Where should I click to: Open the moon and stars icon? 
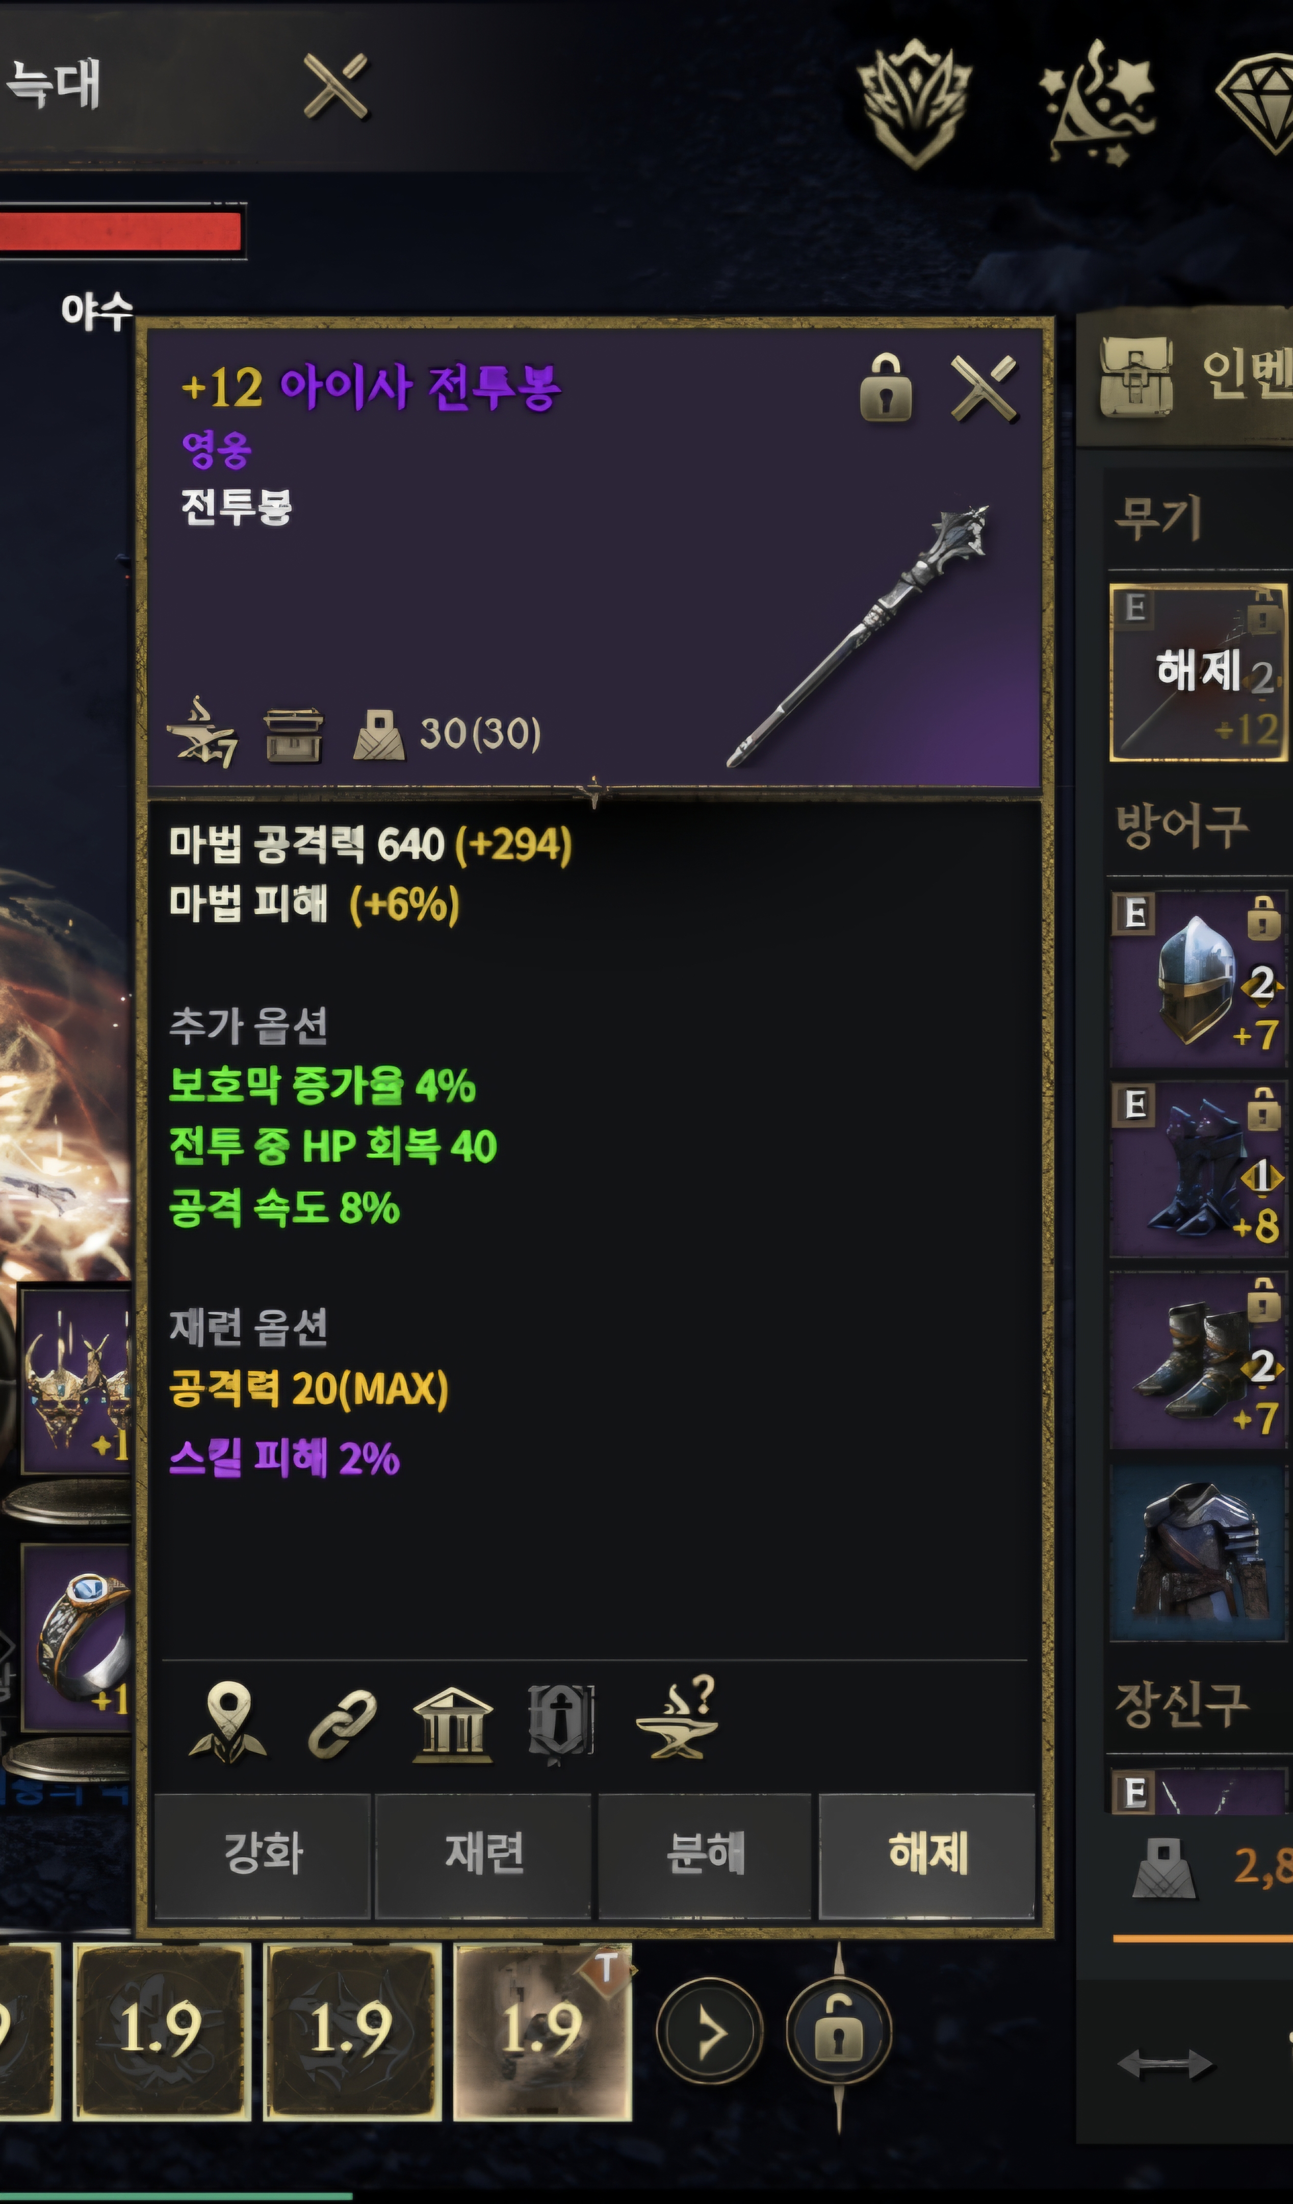pyautogui.click(x=1098, y=103)
